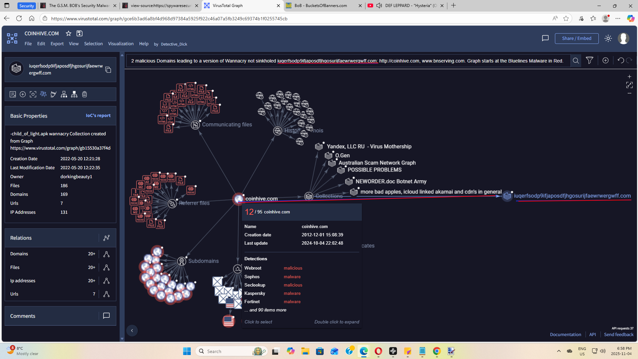Star the COINHIVE.COM graph as favorite
Image resolution: width=638 pixels, height=359 pixels.
click(x=68, y=33)
